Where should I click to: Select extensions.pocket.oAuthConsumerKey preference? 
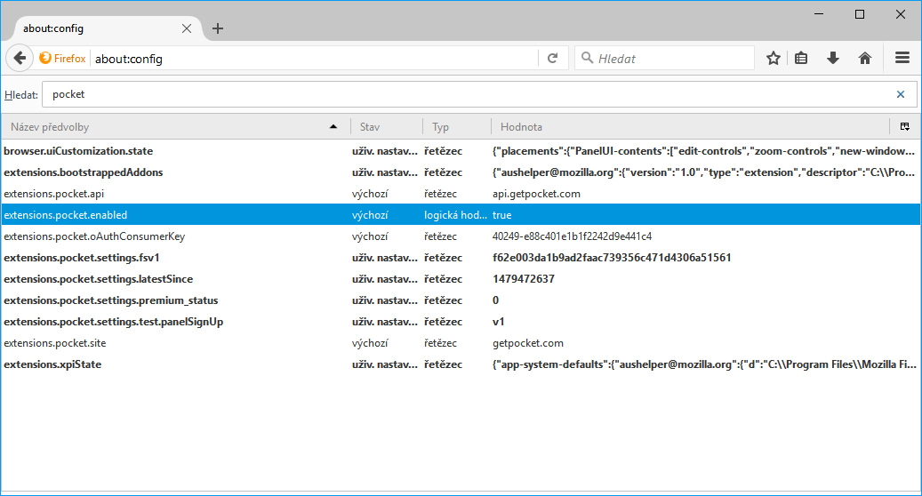coord(461,236)
